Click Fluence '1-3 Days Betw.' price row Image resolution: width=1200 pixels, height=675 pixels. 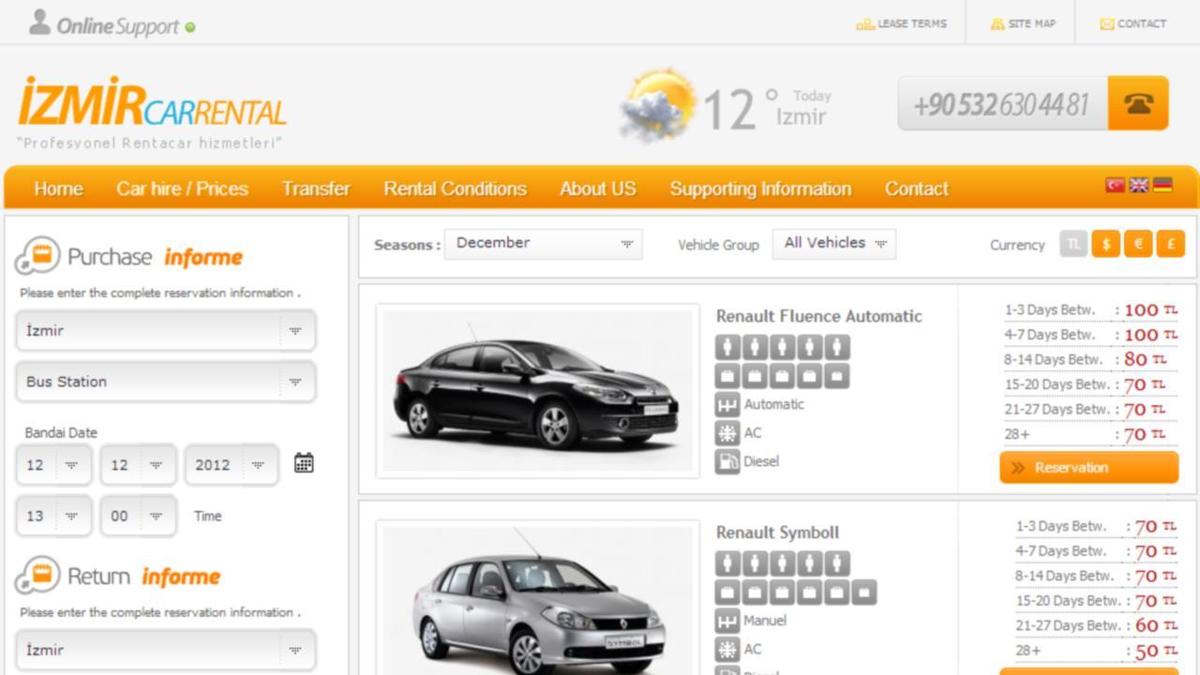1090,310
